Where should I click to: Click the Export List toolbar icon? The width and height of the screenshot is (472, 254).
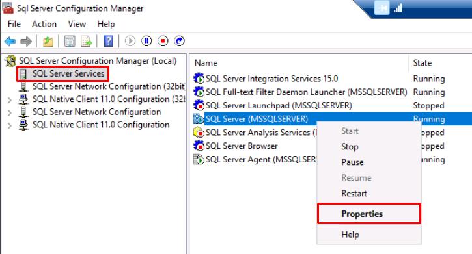click(x=87, y=41)
